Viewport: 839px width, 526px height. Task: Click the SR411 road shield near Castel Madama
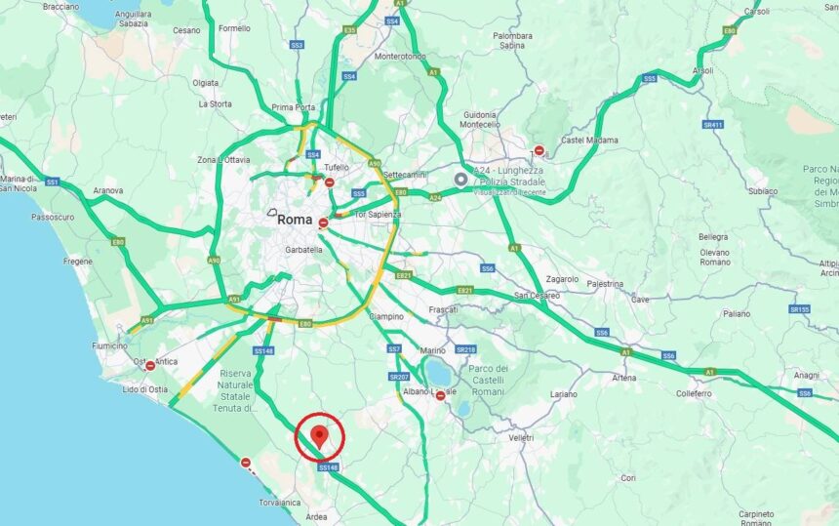pos(713,125)
